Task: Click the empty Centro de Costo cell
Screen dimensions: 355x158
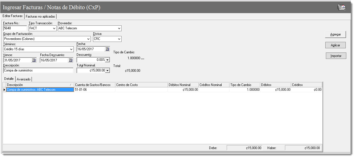Action: tap(141, 90)
